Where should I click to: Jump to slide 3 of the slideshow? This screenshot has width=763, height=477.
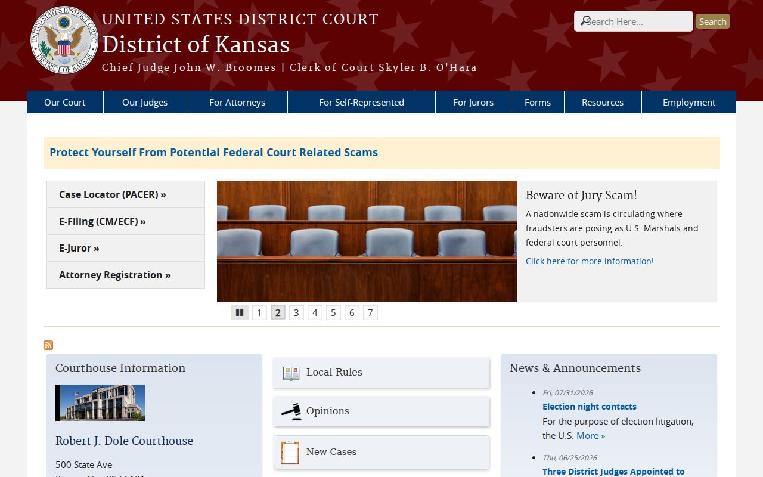(x=296, y=312)
